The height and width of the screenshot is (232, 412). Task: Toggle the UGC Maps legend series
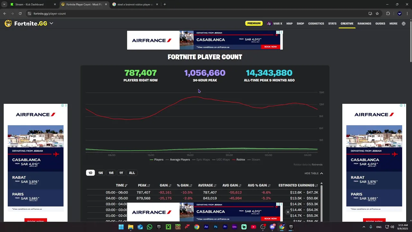click(x=221, y=159)
